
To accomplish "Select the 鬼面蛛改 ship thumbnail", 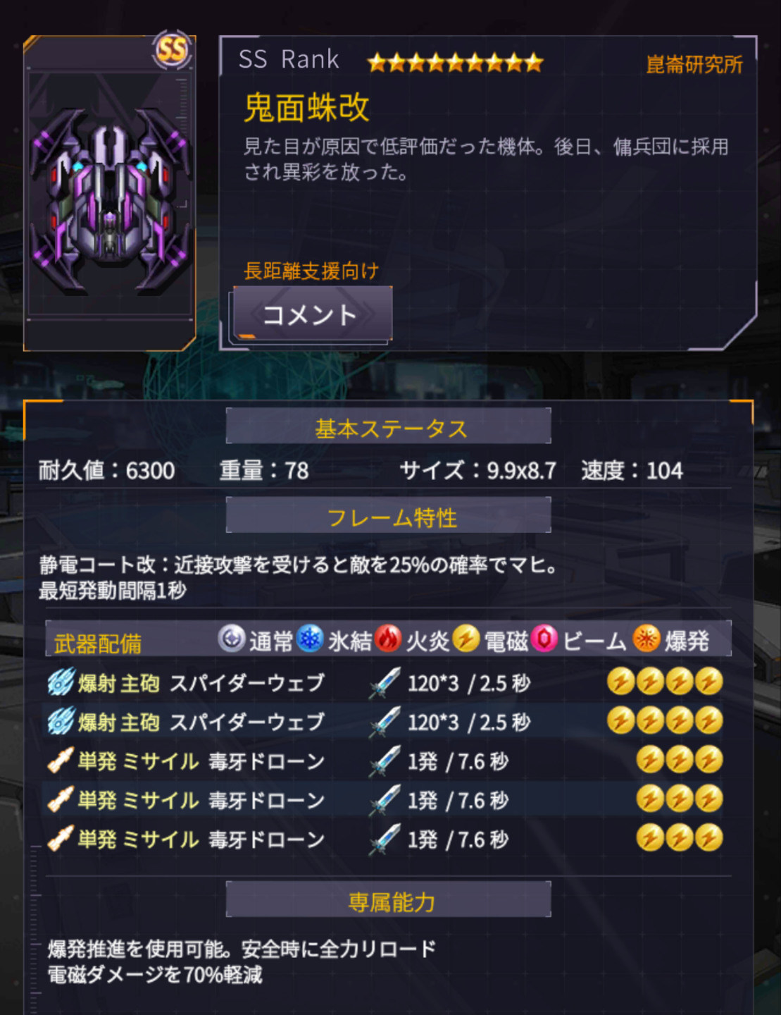I will pos(110,193).
